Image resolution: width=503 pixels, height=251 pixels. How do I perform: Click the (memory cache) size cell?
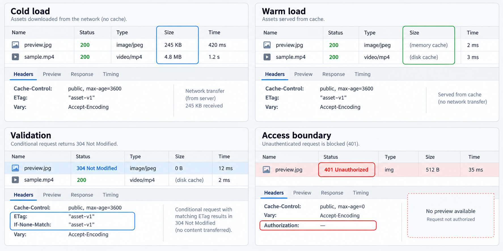(428, 45)
